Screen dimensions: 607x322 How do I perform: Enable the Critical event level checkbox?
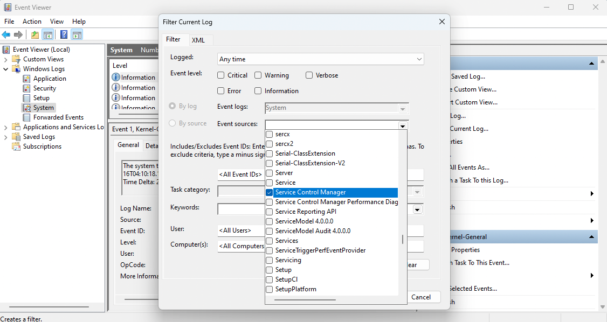tap(221, 75)
